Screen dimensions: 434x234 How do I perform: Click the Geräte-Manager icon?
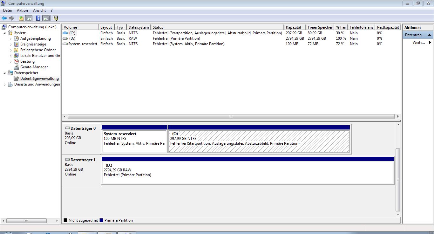pyautogui.click(x=16, y=67)
